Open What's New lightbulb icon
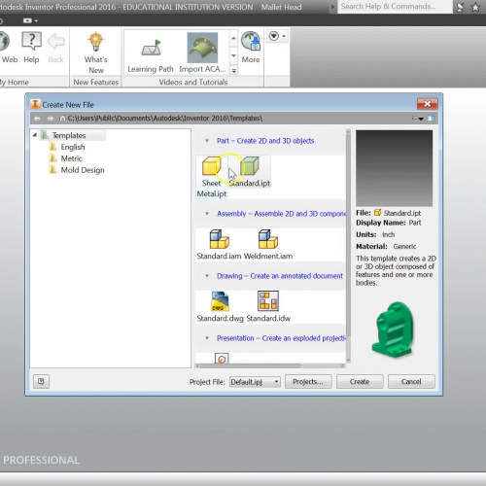 pyautogui.click(x=96, y=52)
